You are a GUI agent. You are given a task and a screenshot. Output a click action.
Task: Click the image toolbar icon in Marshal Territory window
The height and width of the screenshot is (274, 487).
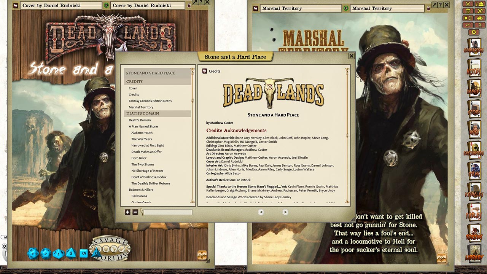441,258
